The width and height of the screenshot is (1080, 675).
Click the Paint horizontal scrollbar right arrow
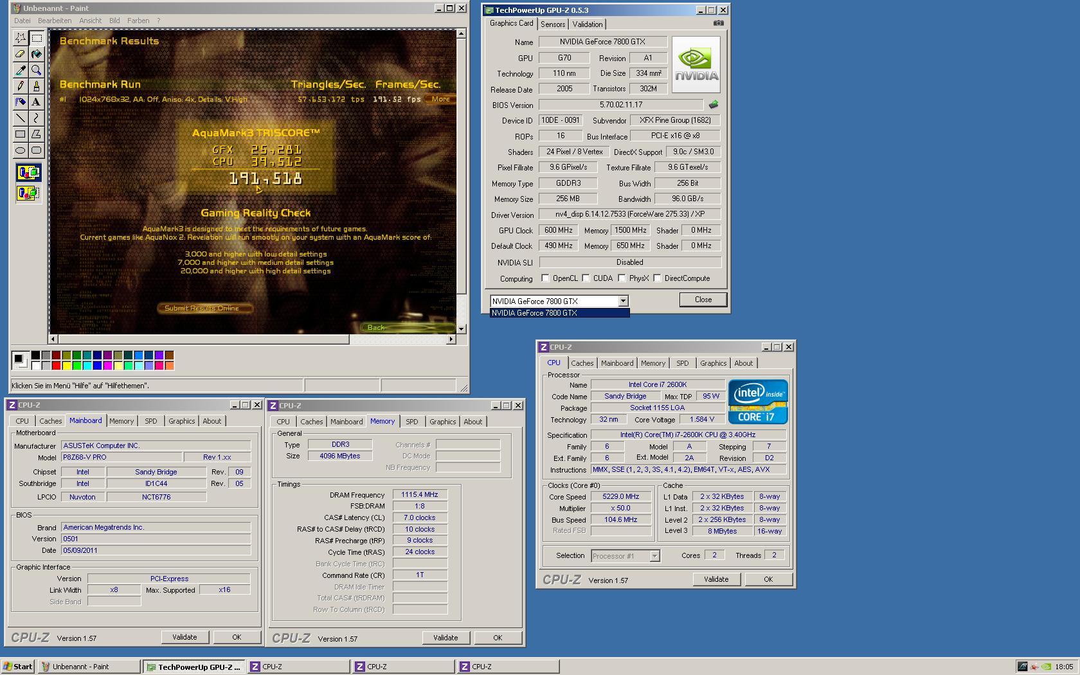point(451,339)
